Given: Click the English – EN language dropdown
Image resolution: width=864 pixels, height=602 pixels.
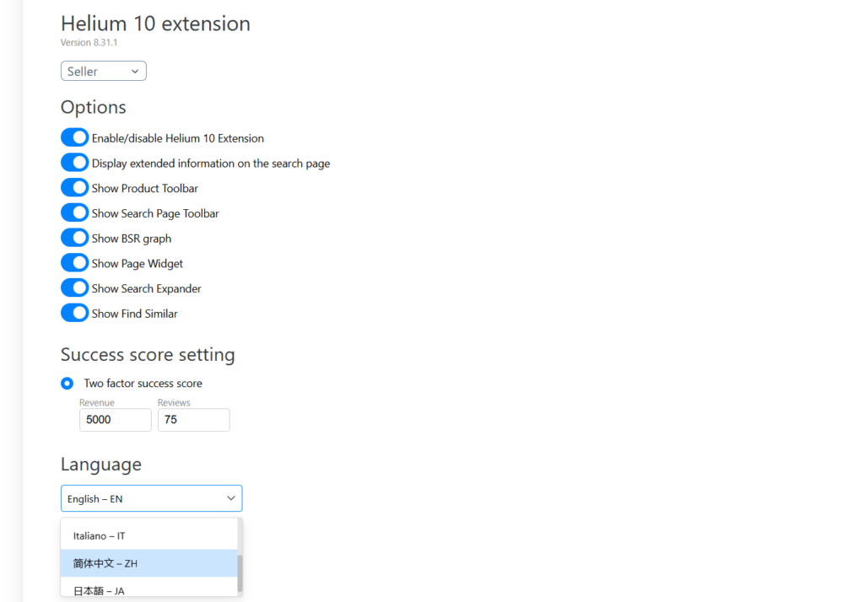Looking at the screenshot, I should 143,498.
